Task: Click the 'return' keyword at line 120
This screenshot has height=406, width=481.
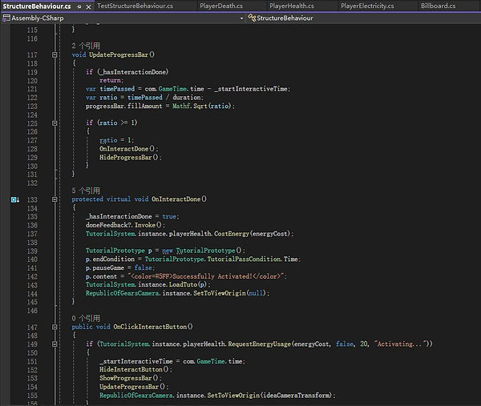Action: (110, 80)
